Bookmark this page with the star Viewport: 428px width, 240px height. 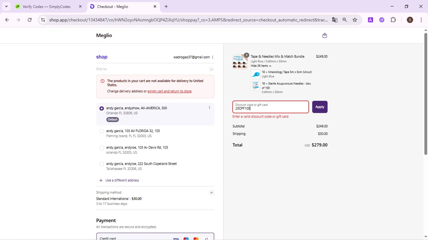[x=355, y=20]
